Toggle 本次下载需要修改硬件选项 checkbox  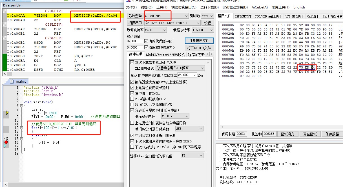pos(132,62)
